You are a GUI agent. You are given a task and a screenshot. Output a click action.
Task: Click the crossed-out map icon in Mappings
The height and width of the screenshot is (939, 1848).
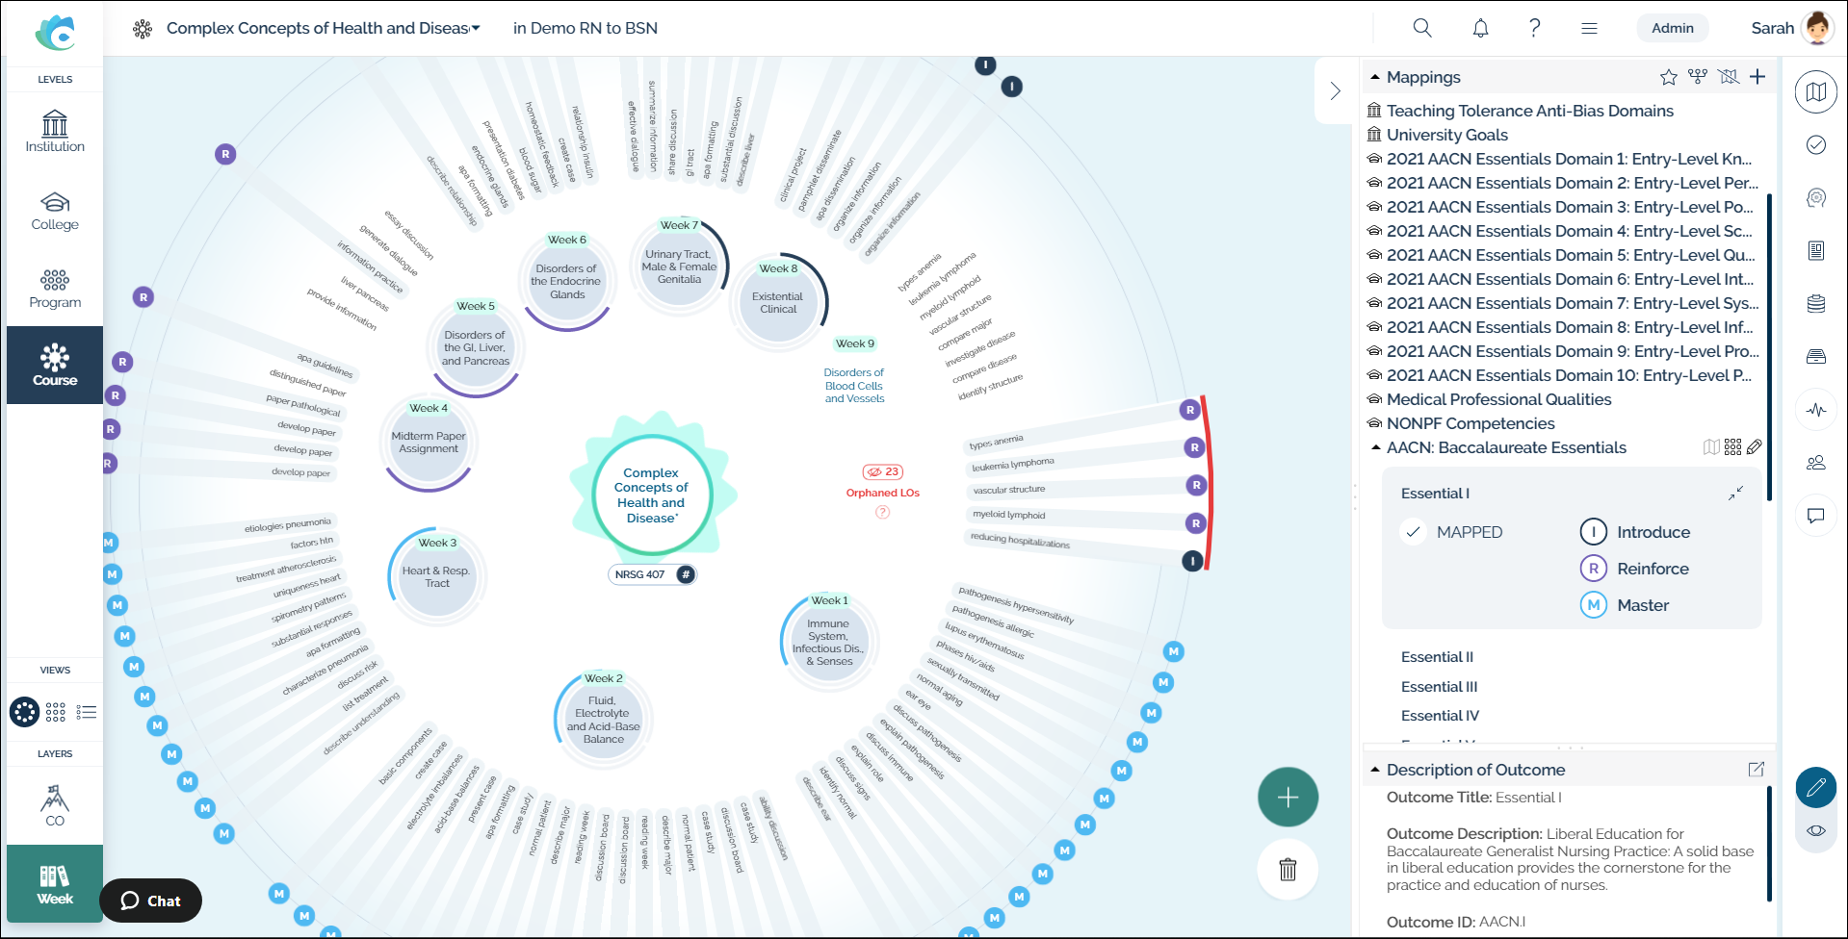(1729, 77)
